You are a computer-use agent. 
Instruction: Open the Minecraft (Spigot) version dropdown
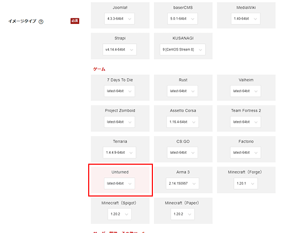(119, 214)
